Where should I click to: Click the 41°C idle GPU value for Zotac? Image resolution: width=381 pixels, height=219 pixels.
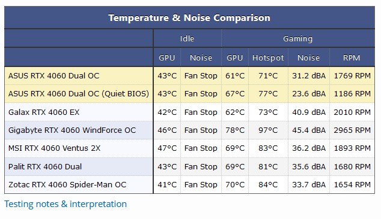[167, 185]
